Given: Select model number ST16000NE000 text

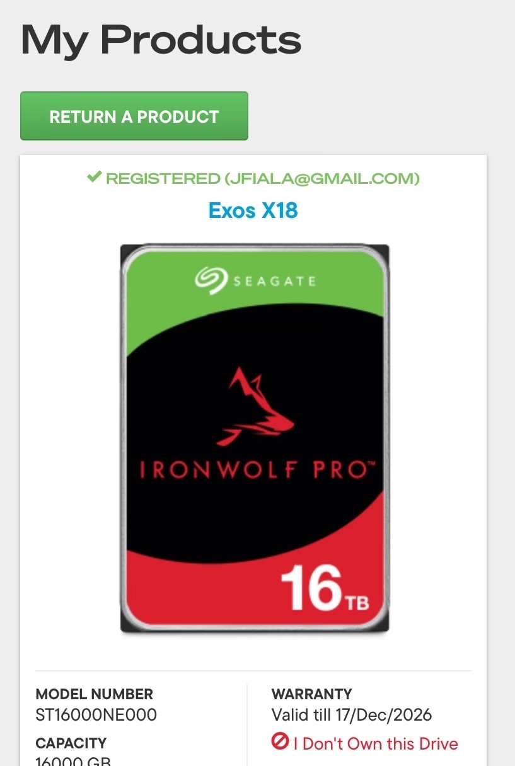Looking at the screenshot, I should pos(96,715).
